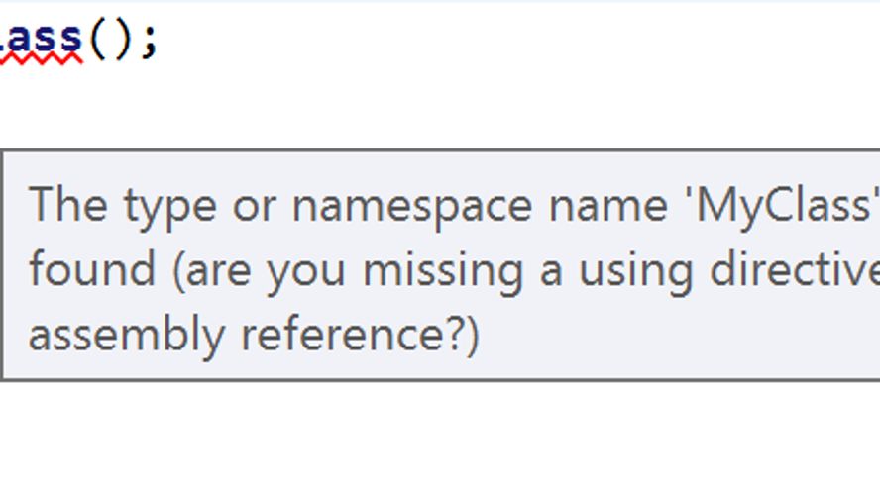Image resolution: width=880 pixels, height=495 pixels.
Task: Click 'reference?)' in the error tooltip
Action: [x=360, y=335]
